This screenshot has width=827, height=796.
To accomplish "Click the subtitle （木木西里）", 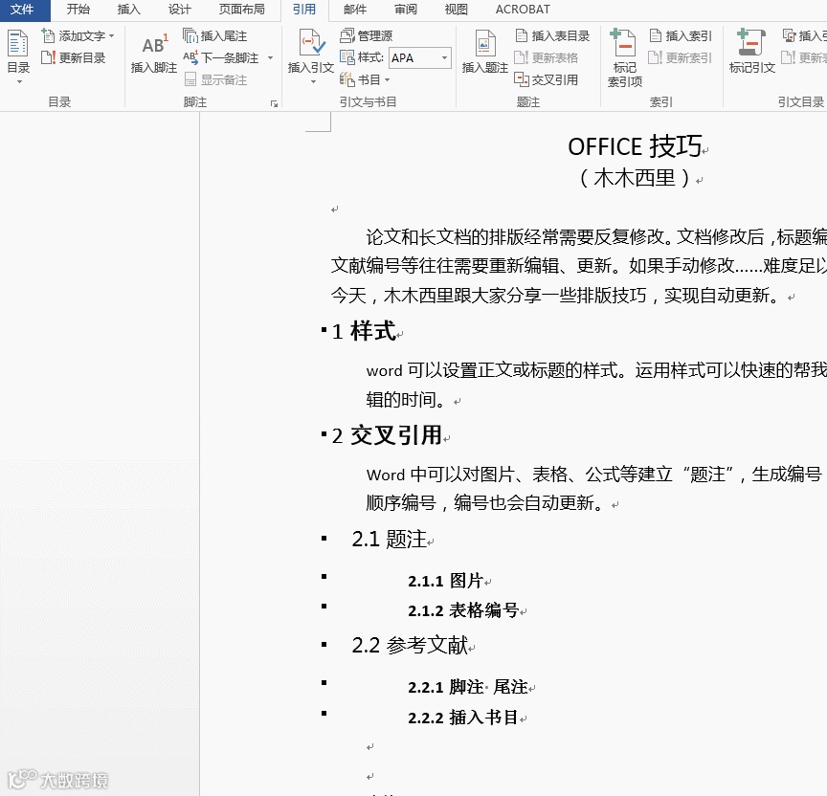I will pos(635,178).
